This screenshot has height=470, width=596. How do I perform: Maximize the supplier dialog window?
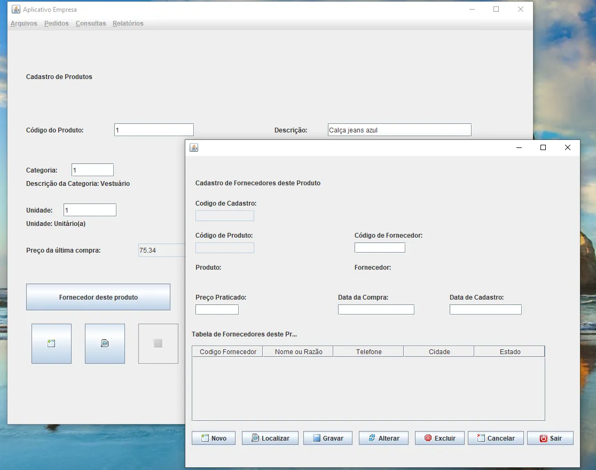coord(543,147)
